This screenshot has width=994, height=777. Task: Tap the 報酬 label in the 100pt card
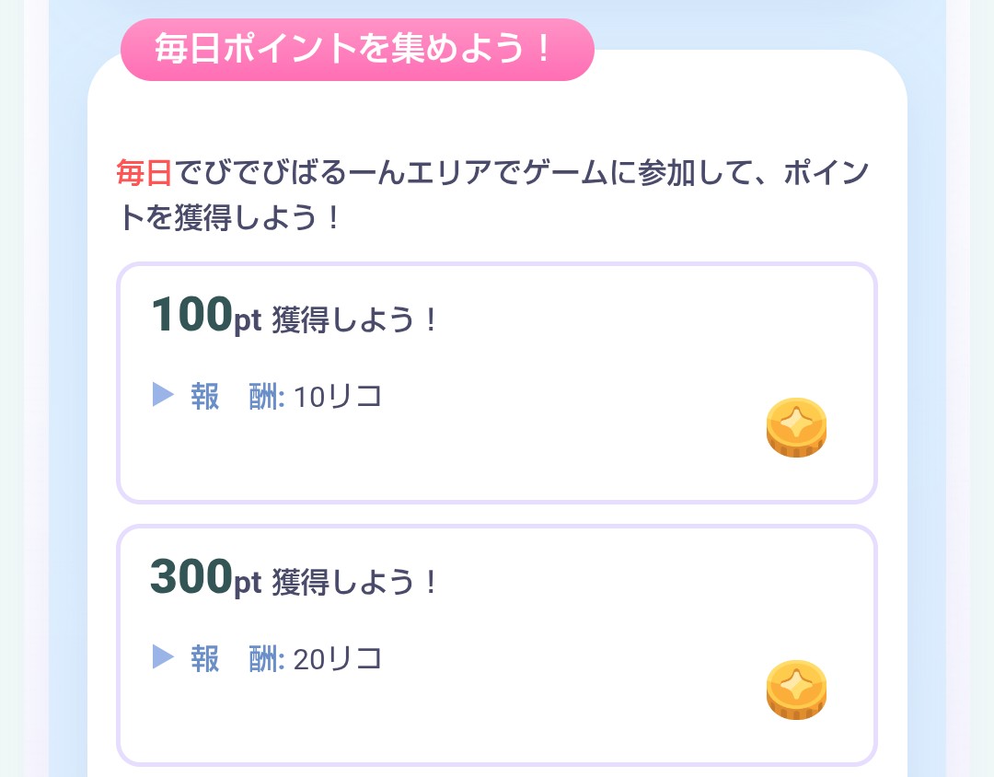pyautogui.click(x=237, y=397)
